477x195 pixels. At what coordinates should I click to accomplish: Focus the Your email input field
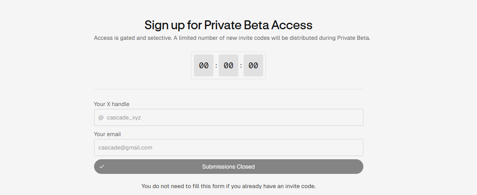tap(244, 147)
